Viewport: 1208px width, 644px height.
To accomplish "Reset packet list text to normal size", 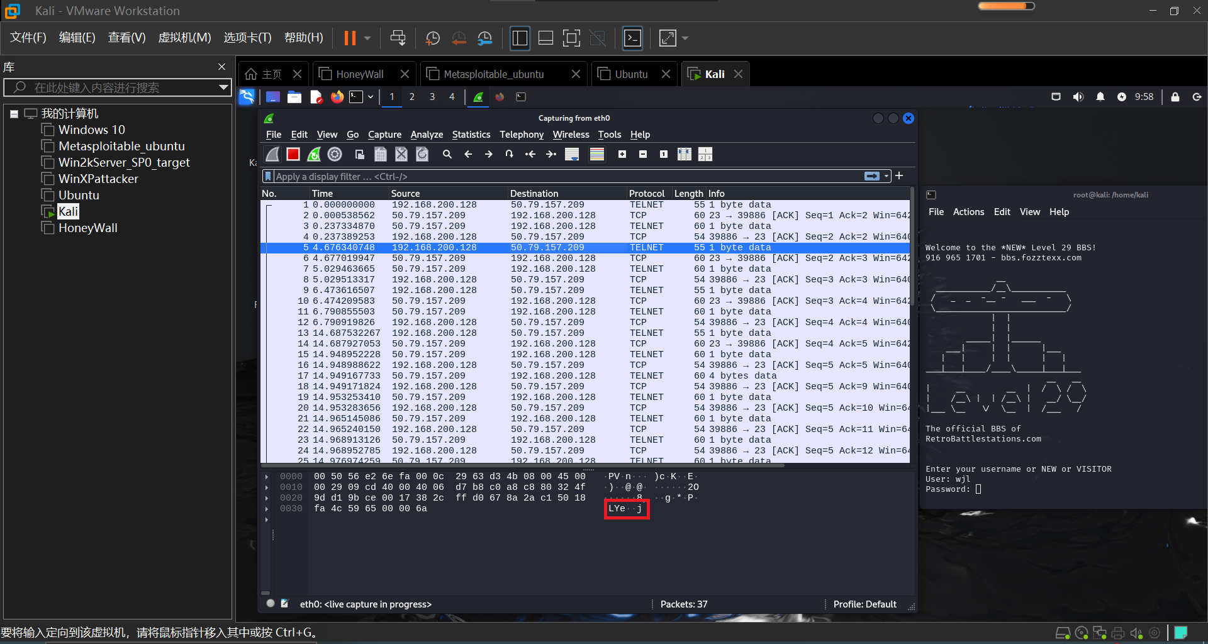I will (664, 154).
